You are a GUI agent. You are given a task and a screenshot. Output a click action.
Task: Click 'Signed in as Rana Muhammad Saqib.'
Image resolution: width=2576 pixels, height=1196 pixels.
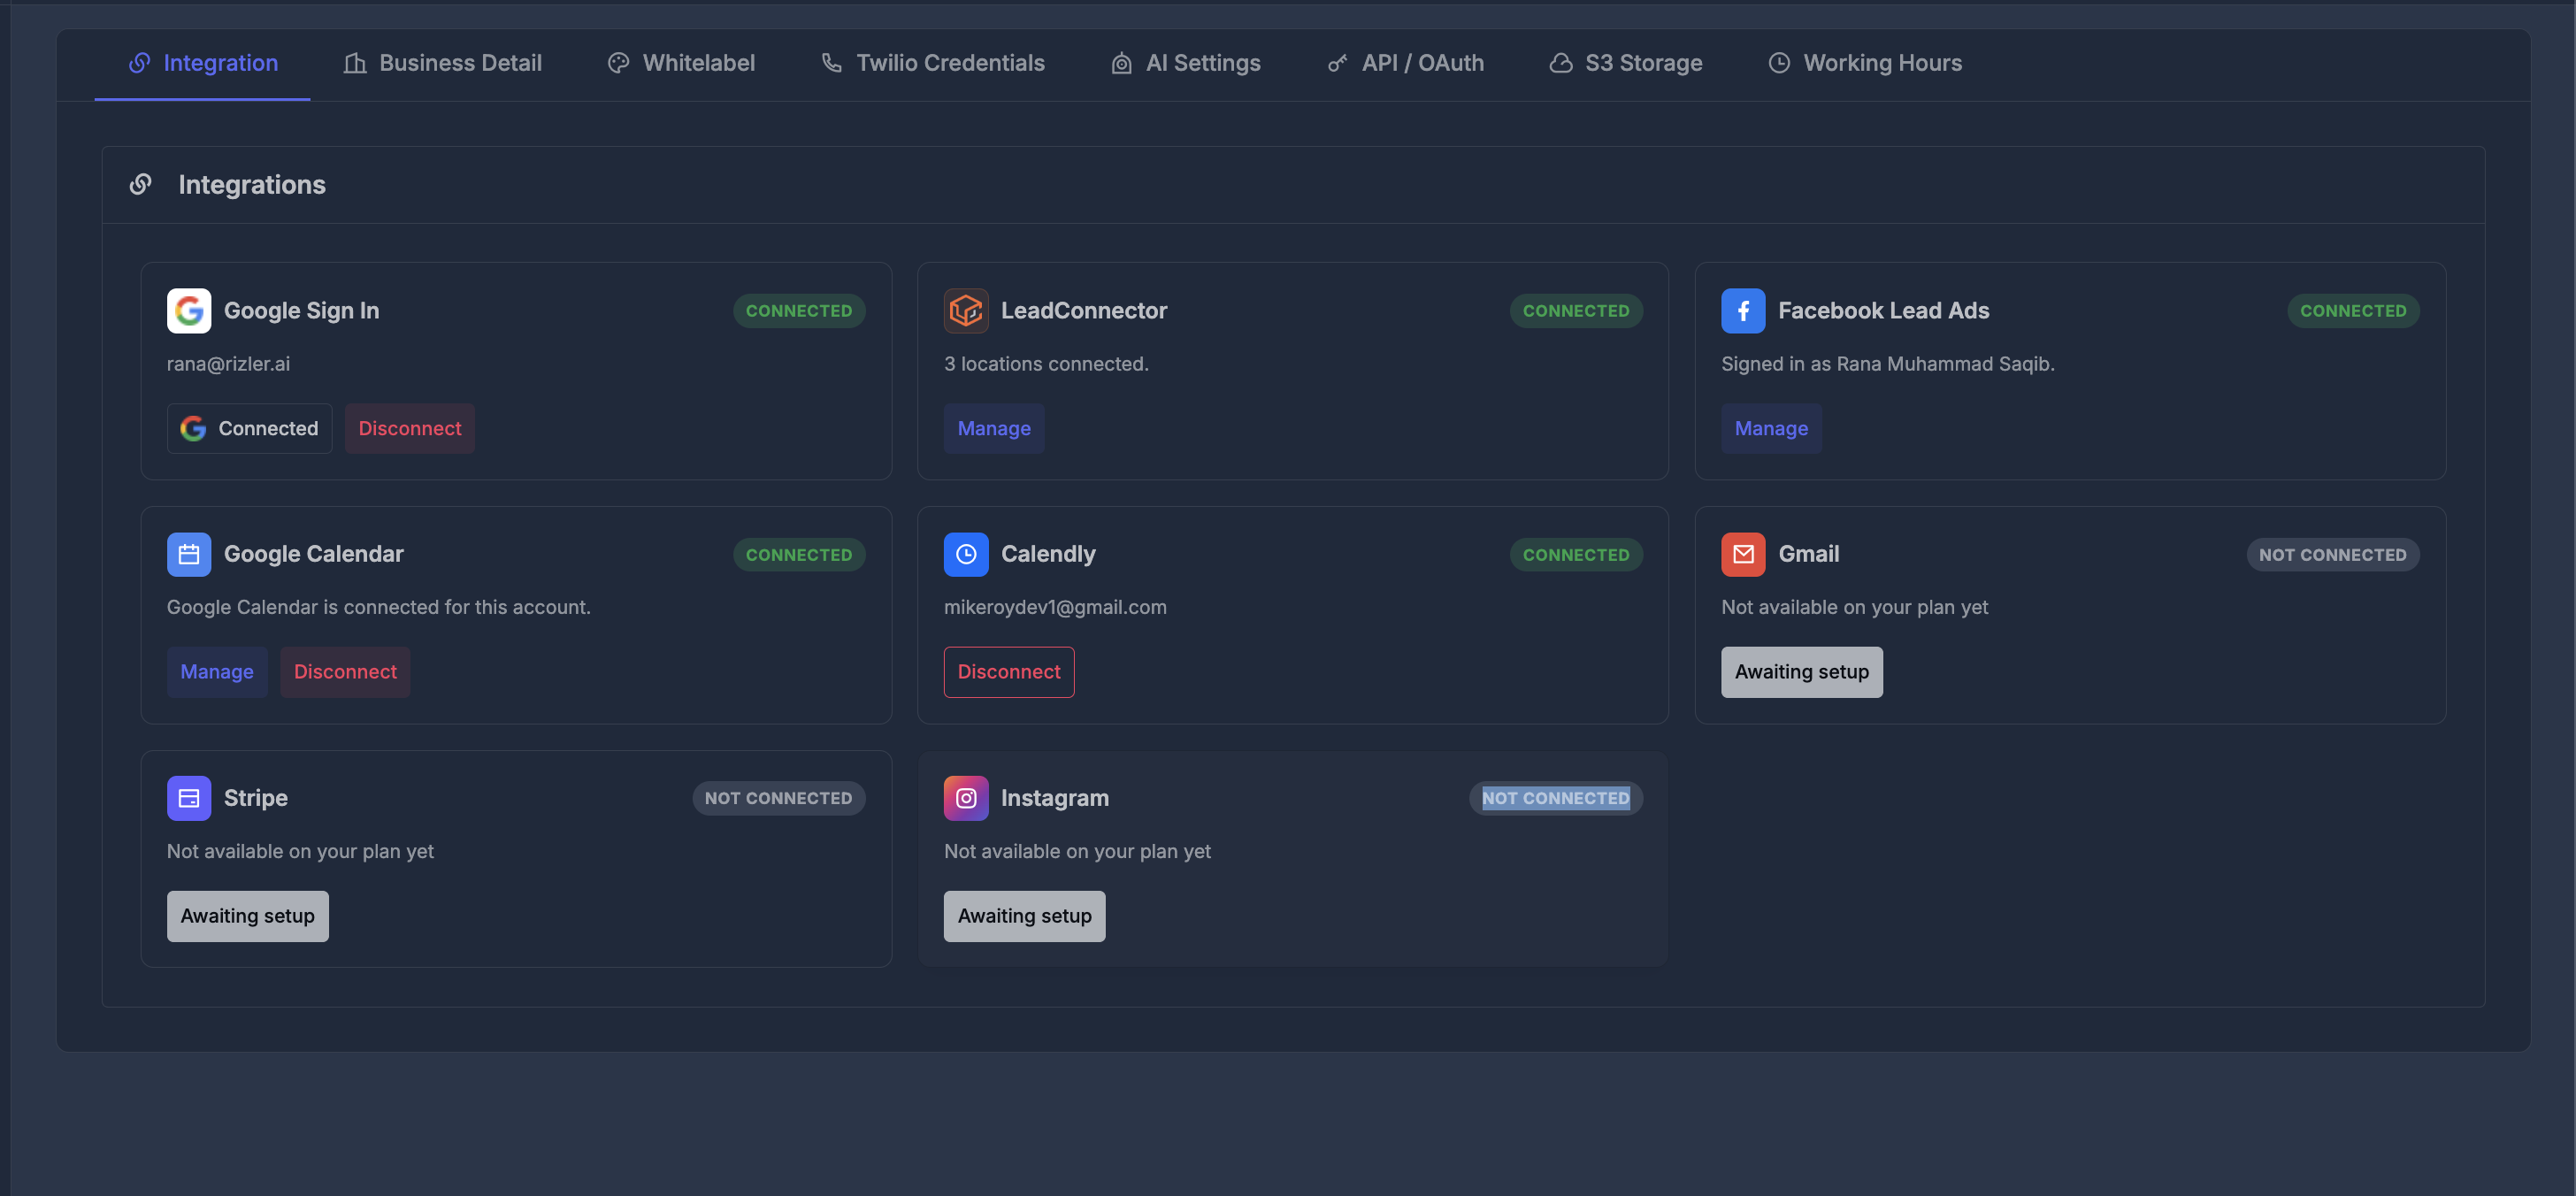1887,364
